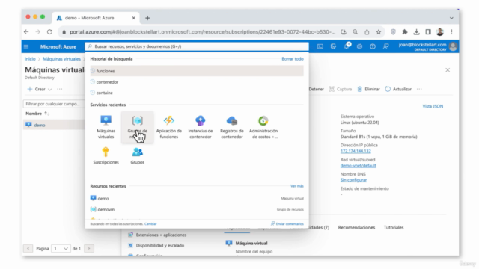
Task: Share this page from the address bar
Action: tap(367, 31)
